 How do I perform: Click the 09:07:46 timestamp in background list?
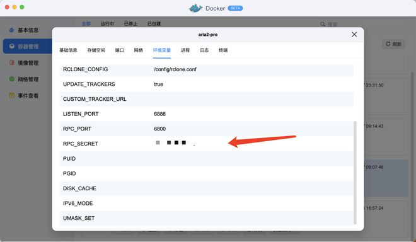374,167
